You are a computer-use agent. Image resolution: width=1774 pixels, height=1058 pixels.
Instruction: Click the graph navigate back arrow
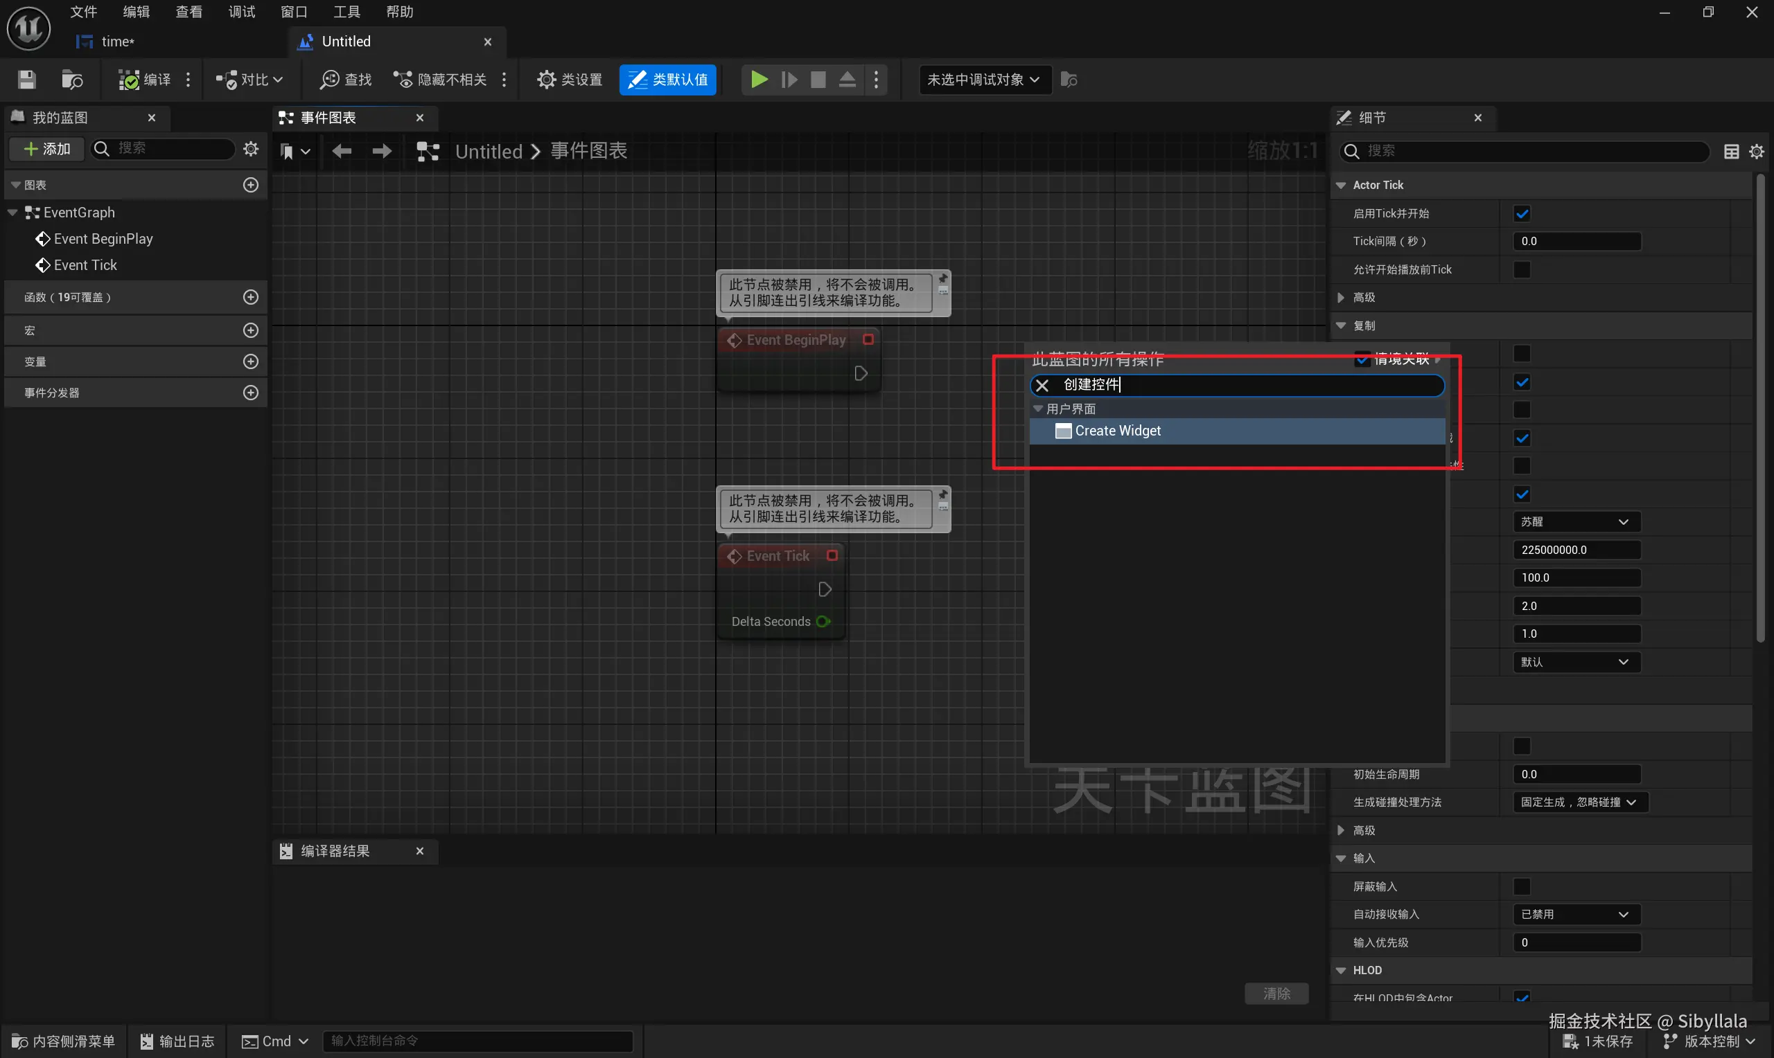(x=342, y=151)
